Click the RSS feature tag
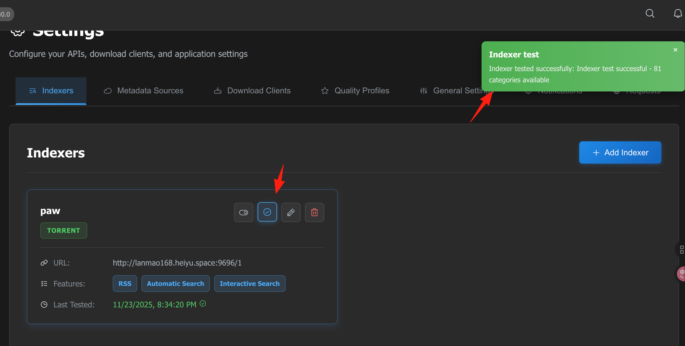Screen dimensions: 685x346 point(125,284)
